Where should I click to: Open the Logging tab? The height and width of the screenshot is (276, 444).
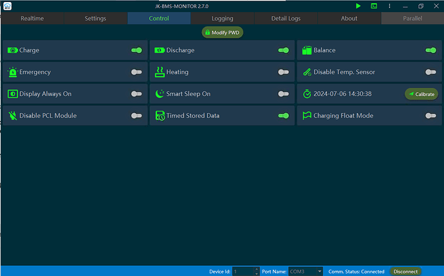[222, 19]
